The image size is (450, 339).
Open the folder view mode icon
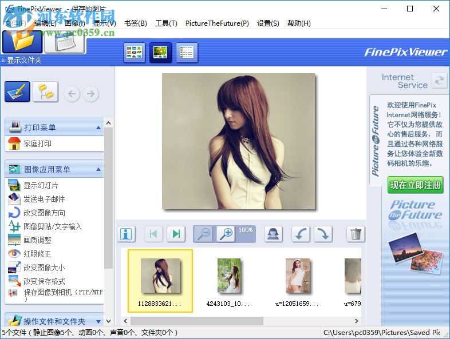coord(22,42)
